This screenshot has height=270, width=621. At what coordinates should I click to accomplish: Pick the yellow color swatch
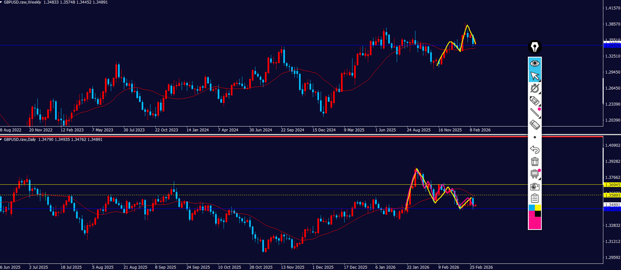(538, 208)
